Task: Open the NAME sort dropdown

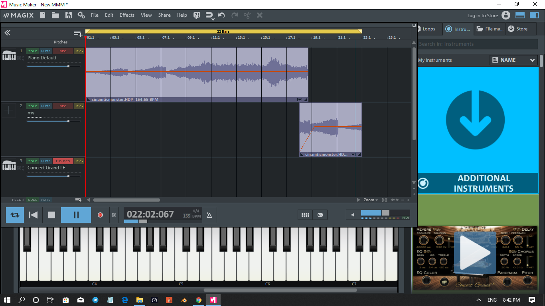Action: [x=514, y=60]
